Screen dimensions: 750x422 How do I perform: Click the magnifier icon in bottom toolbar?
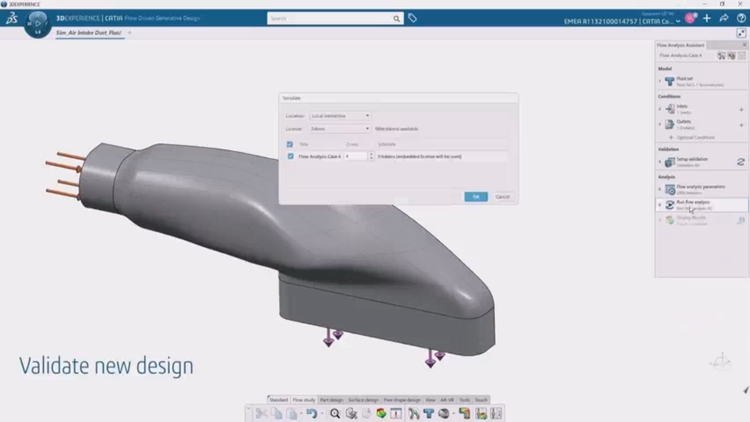tap(335, 413)
